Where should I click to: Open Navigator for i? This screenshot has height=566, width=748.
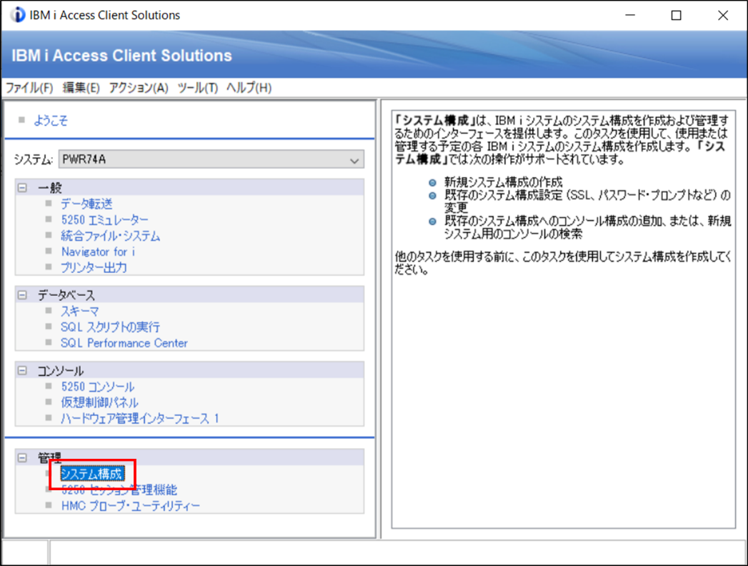tap(98, 252)
